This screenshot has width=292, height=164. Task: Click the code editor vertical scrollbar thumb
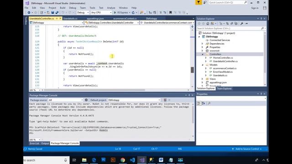[x=192, y=70]
